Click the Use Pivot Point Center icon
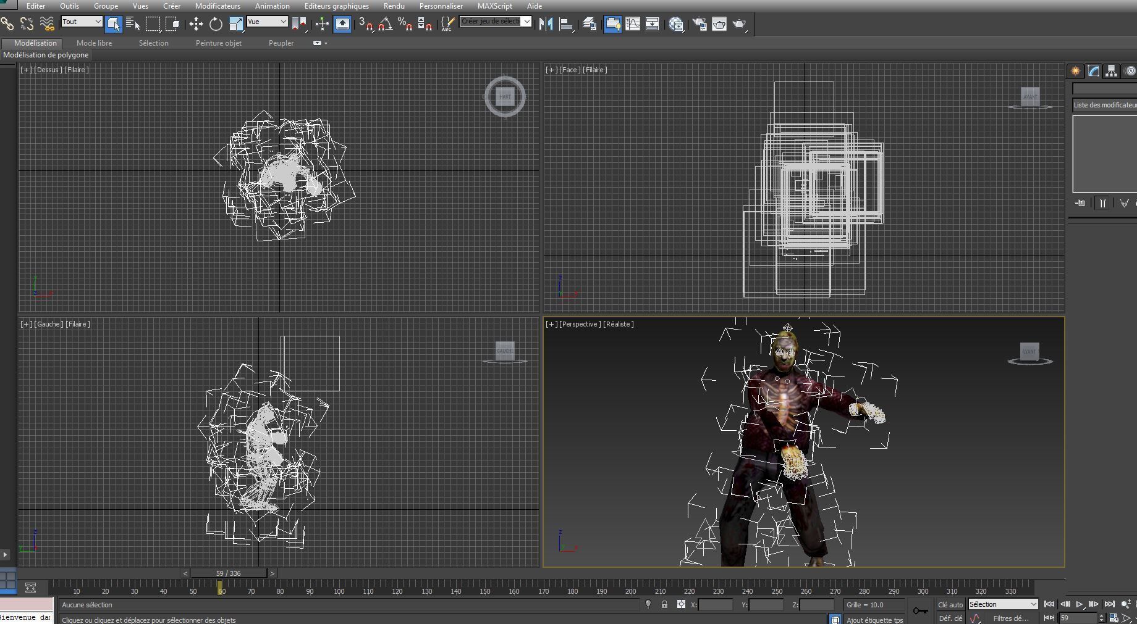Viewport: 1137px width, 624px height. click(300, 24)
